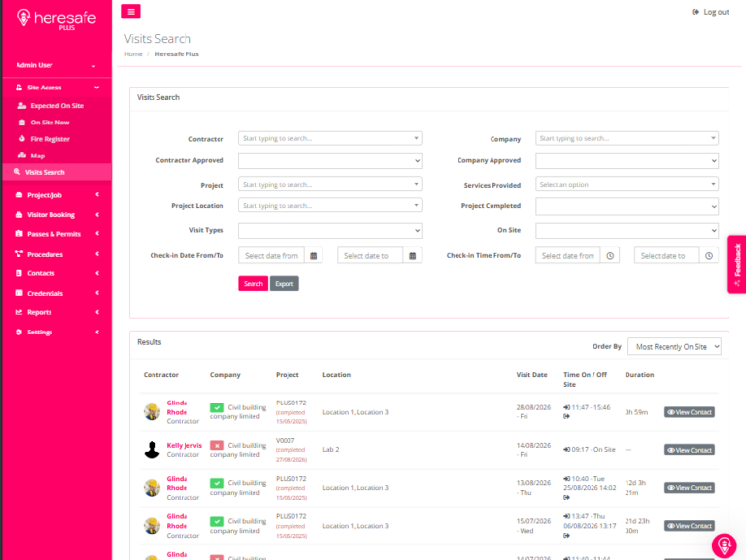The image size is (746, 560).
Task: View Contact for 28/08/2026 visit
Action: point(690,412)
